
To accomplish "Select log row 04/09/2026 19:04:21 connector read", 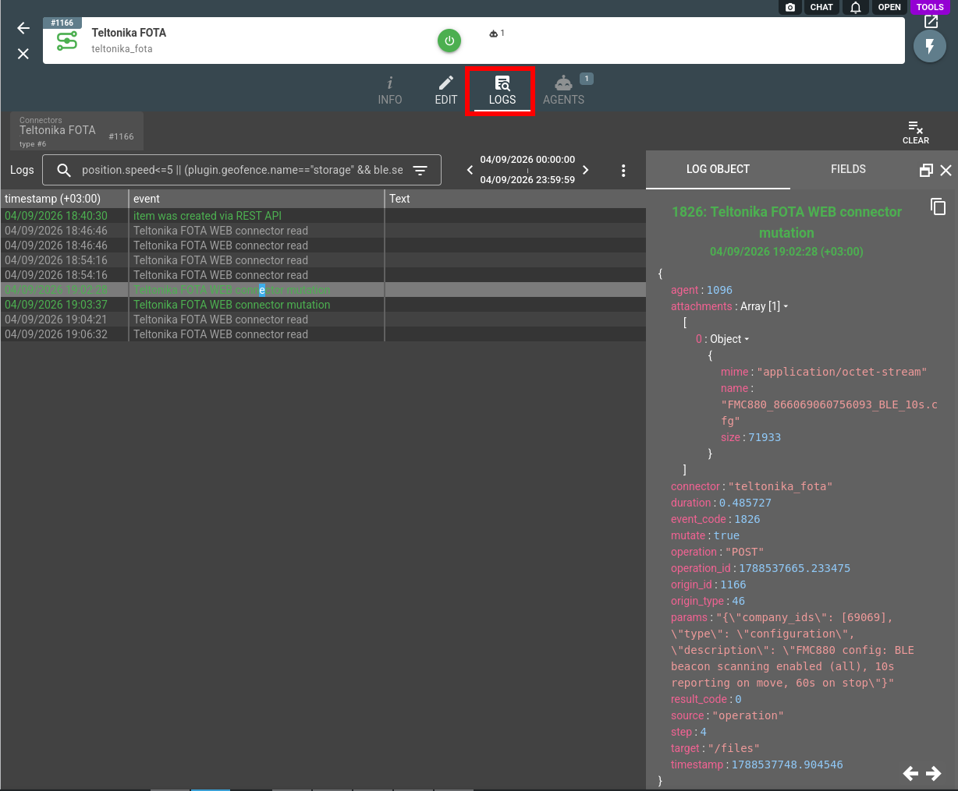I will pos(323,320).
